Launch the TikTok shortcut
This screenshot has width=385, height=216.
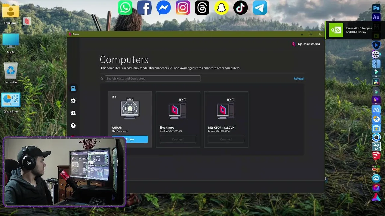pos(241,8)
